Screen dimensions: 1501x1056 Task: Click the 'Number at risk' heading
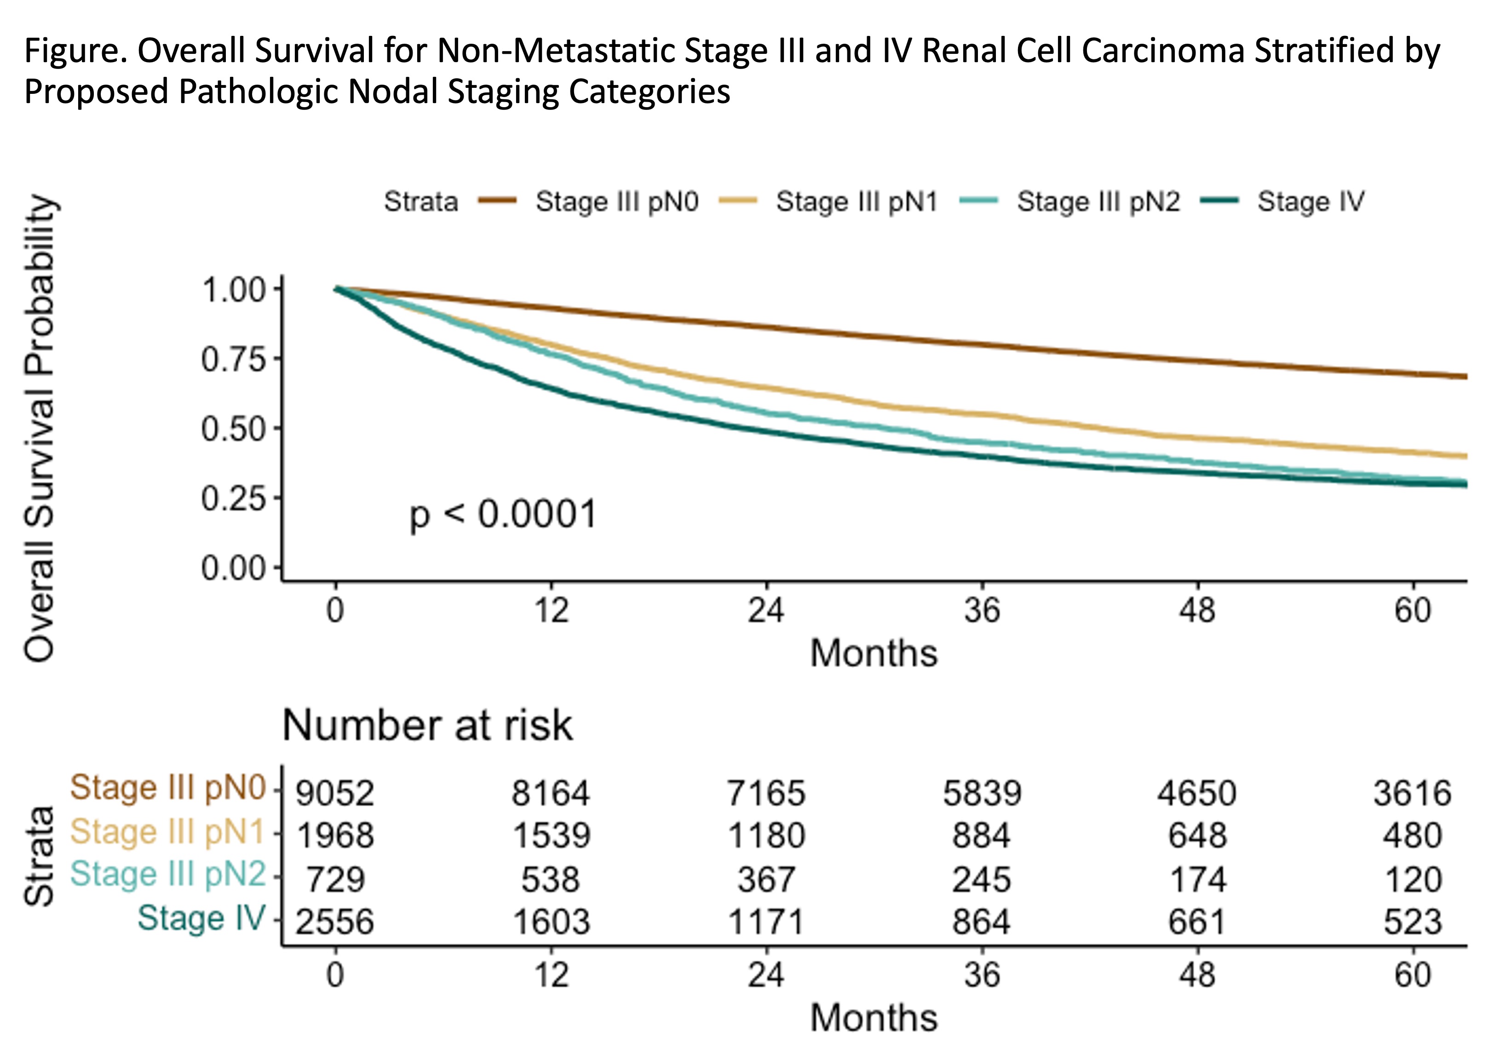(427, 725)
